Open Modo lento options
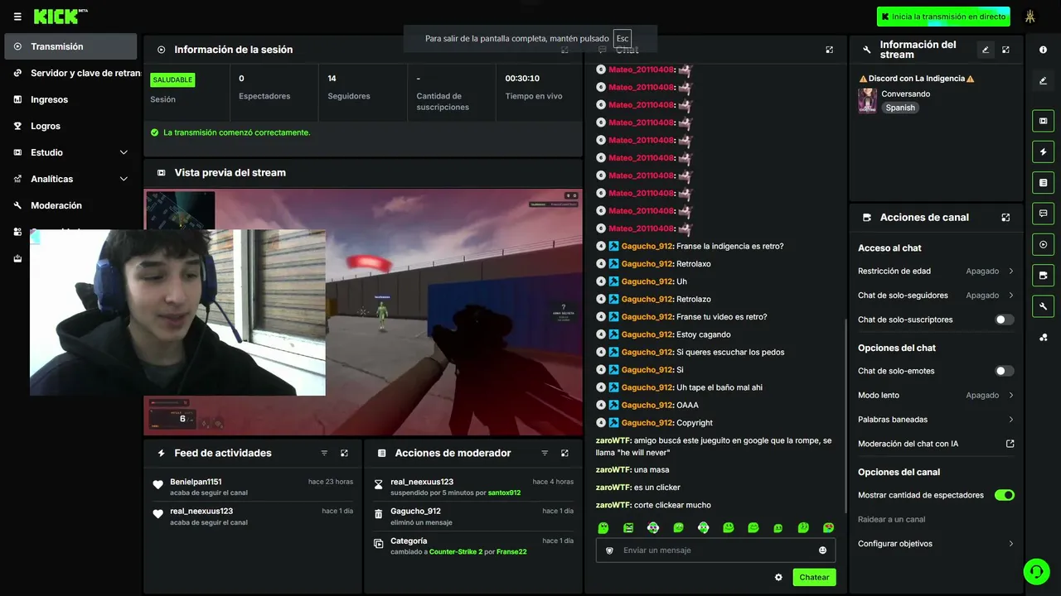1061x596 pixels. pos(936,396)
